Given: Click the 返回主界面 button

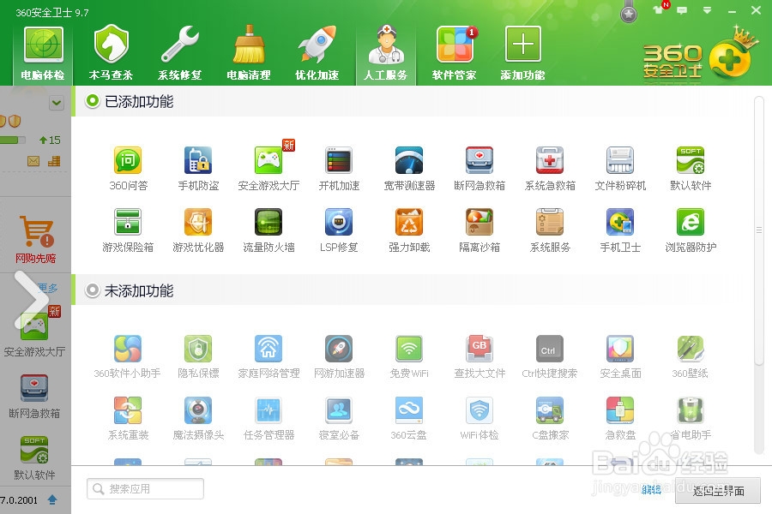Looking at the screenshot, I should click(718, 490).
